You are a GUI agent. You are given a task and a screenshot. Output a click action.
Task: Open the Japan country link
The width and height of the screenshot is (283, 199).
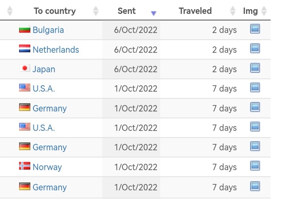44,69
